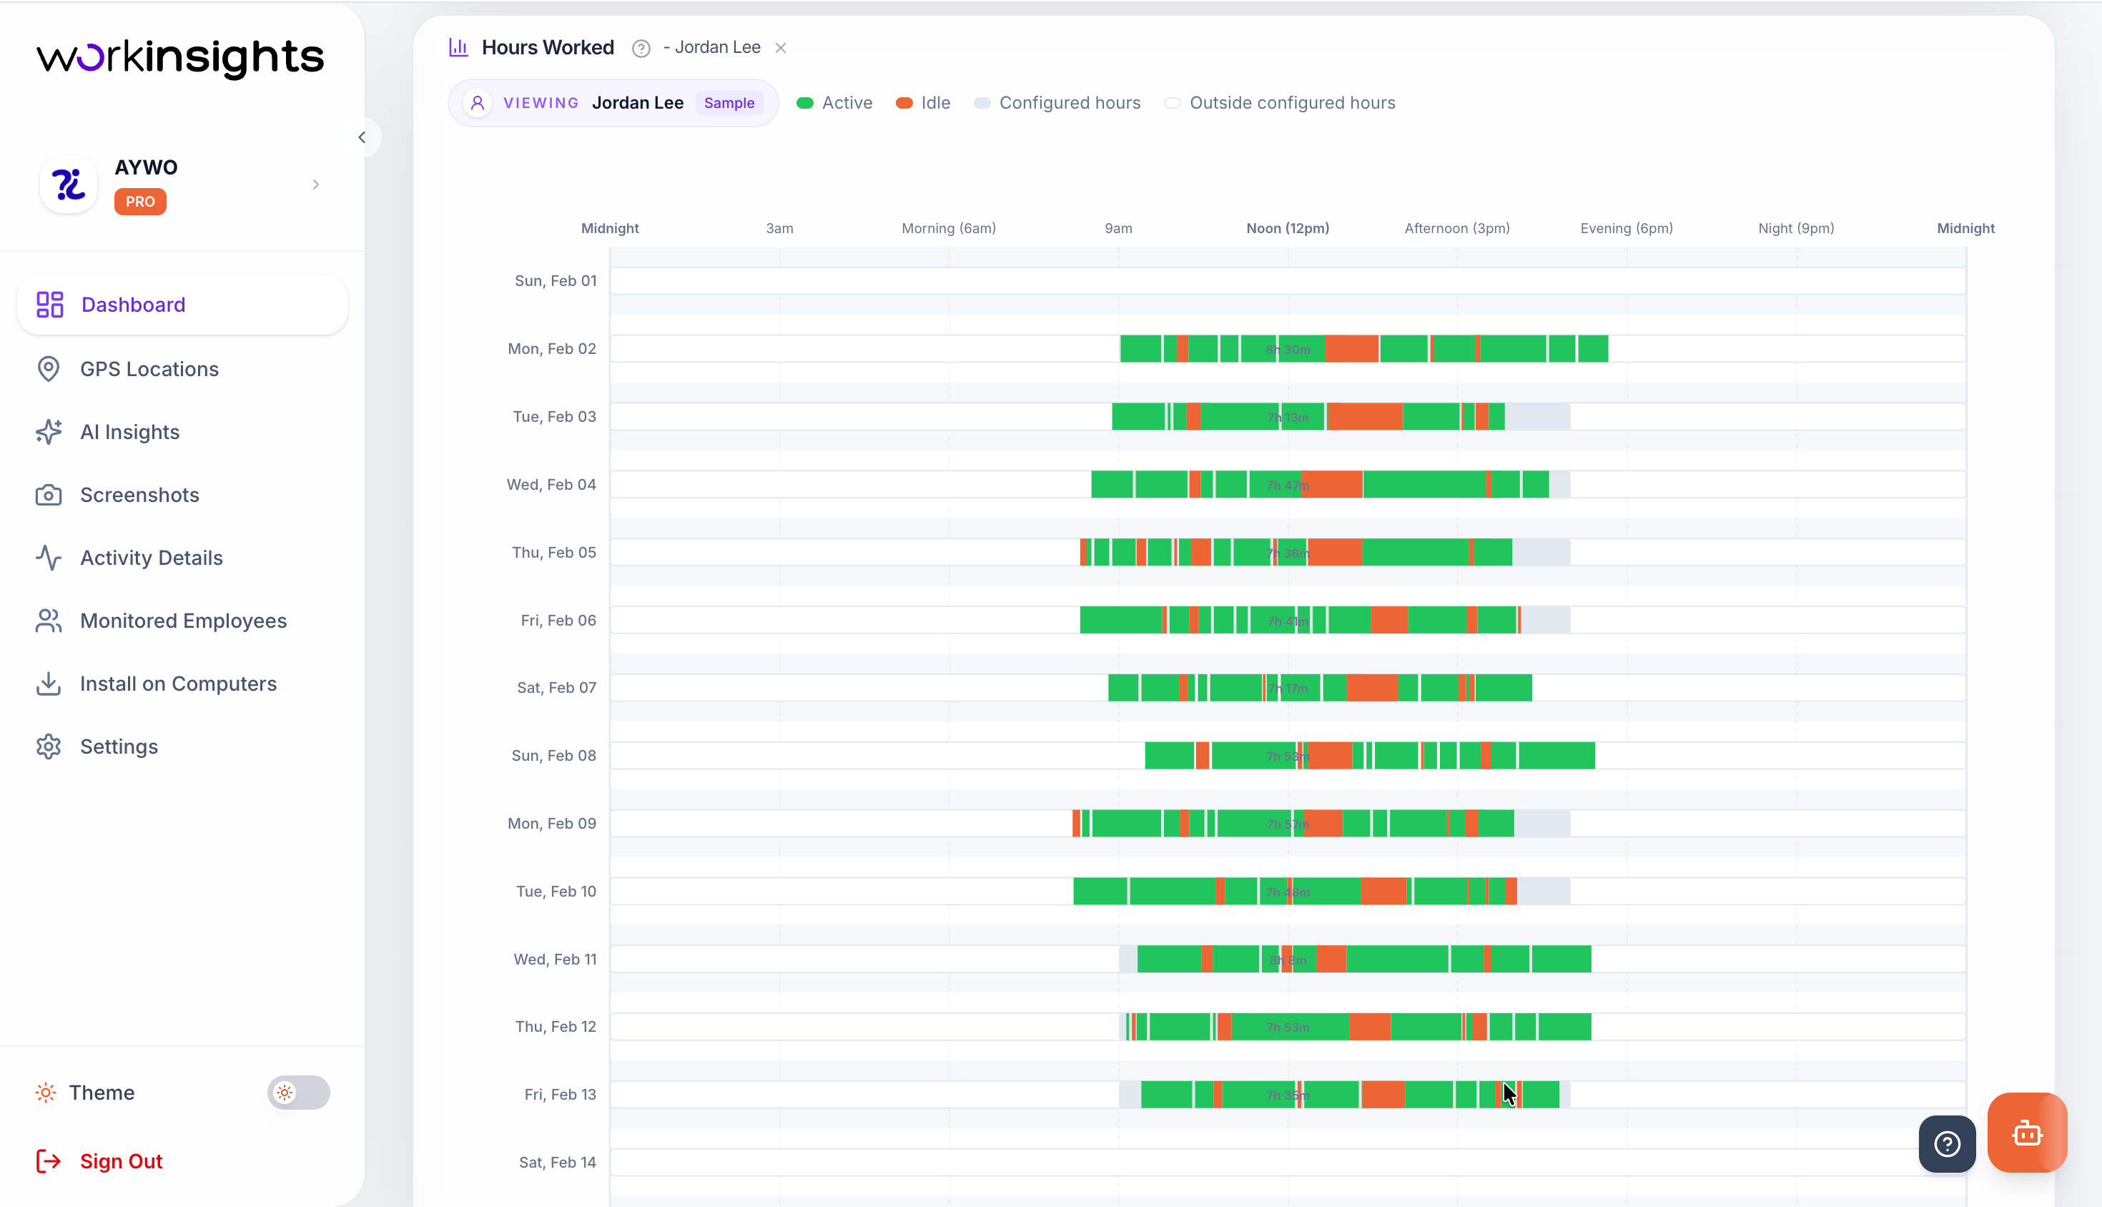Click the Dashboard grid icon
2102x1207 pixels.
click(x=50, y=304)
